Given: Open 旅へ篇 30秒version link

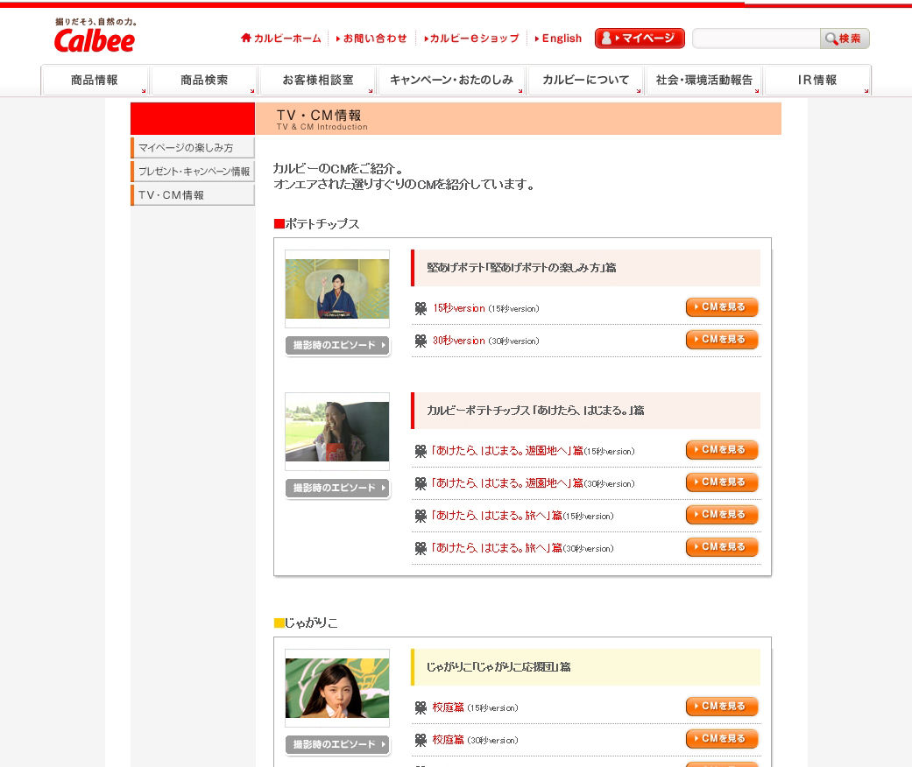Looking at the screenshot, I should coord(496,548).
